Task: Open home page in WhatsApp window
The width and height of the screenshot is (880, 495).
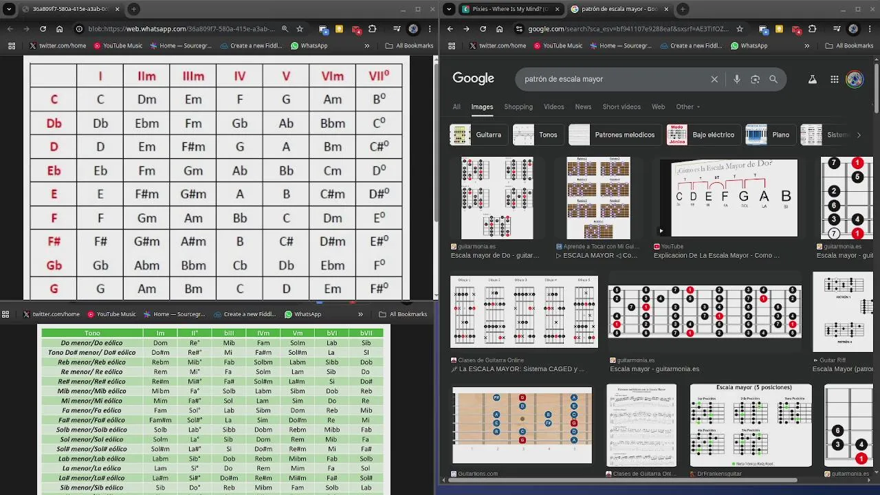Action: pos(59,29)
